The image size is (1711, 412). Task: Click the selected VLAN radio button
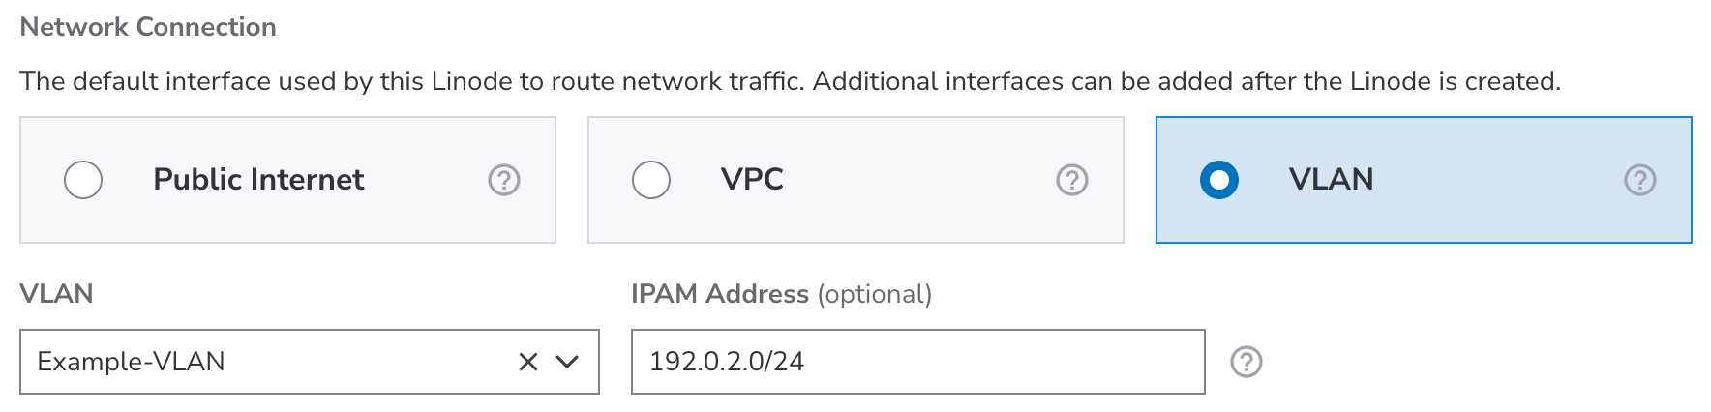[1218, 180]
